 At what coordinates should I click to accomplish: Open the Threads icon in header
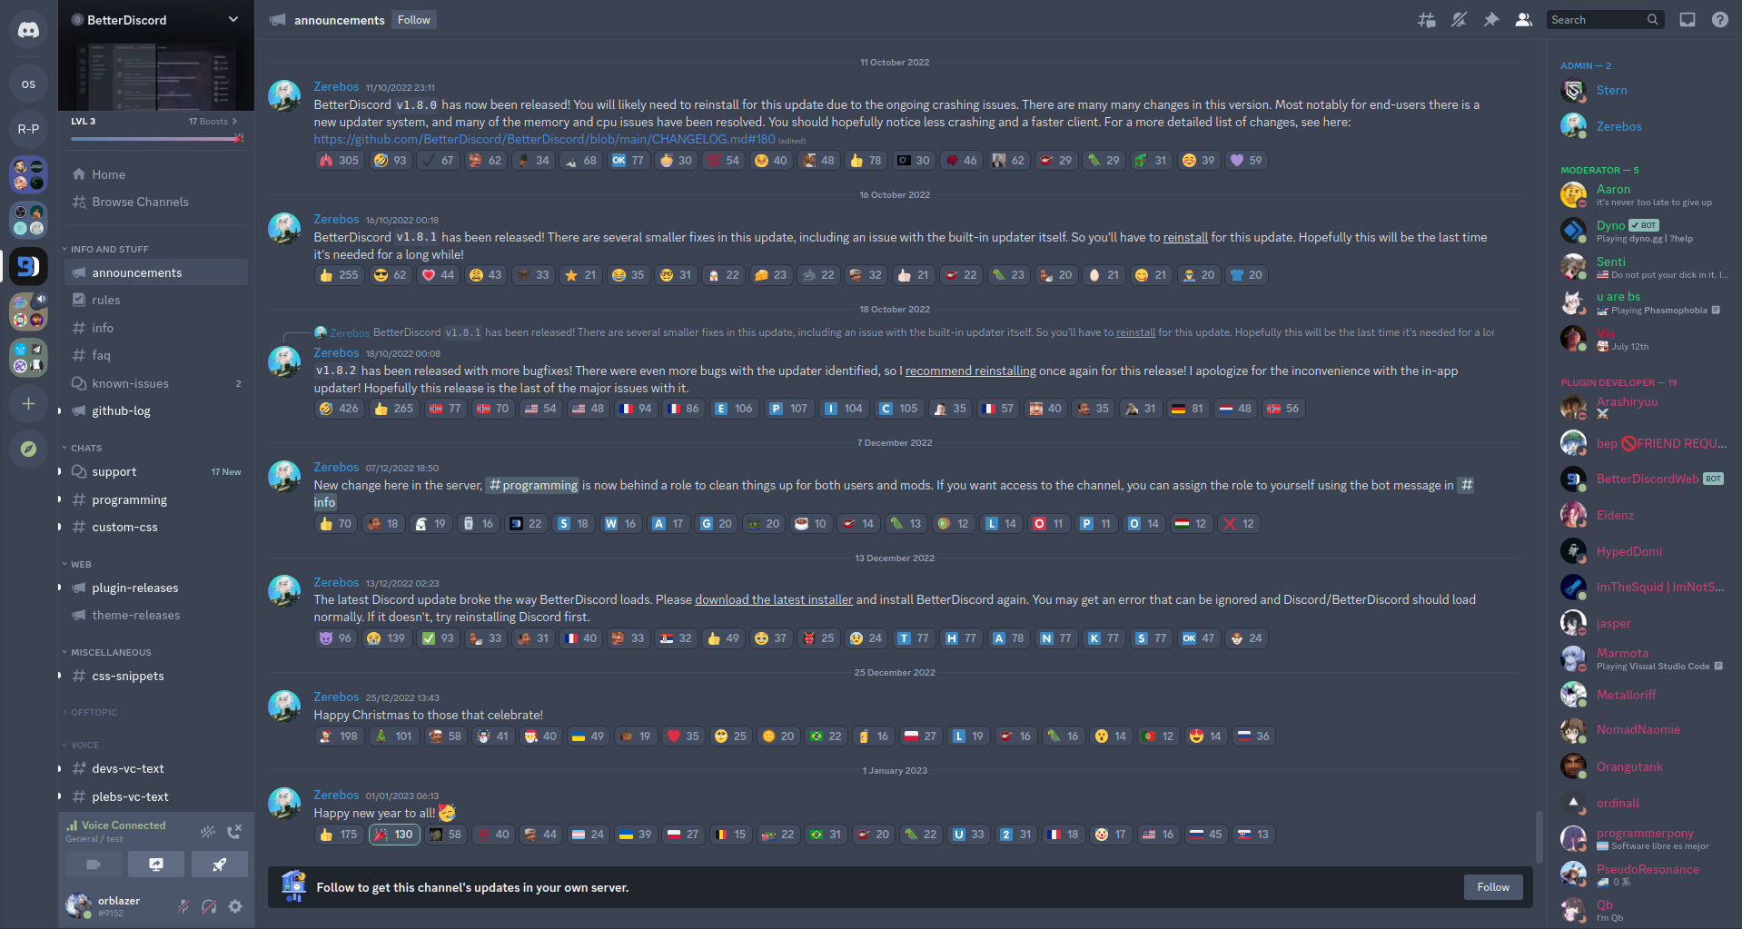(x=1427, y=20)
